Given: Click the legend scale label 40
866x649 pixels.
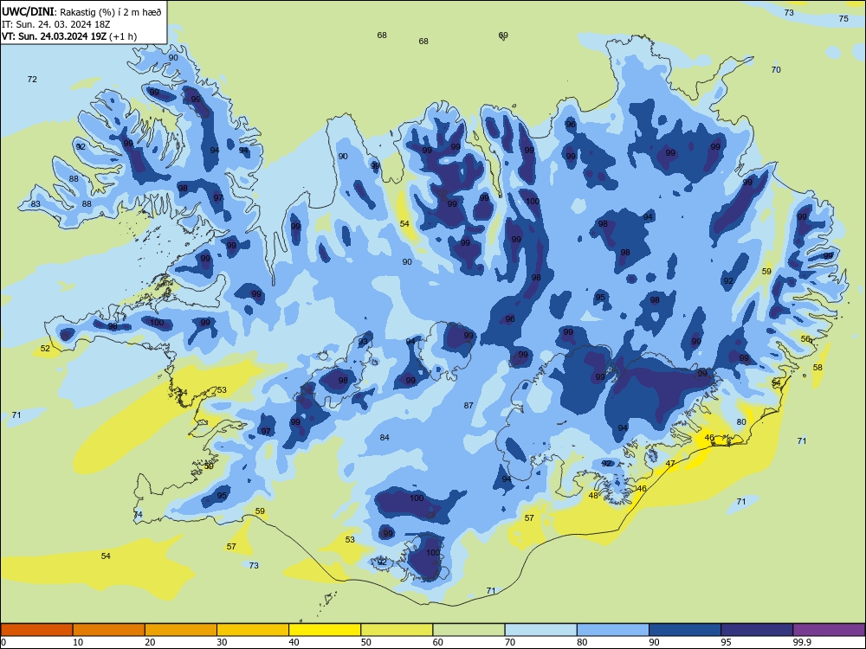Looking at the screenshot, I should [294, 642].
